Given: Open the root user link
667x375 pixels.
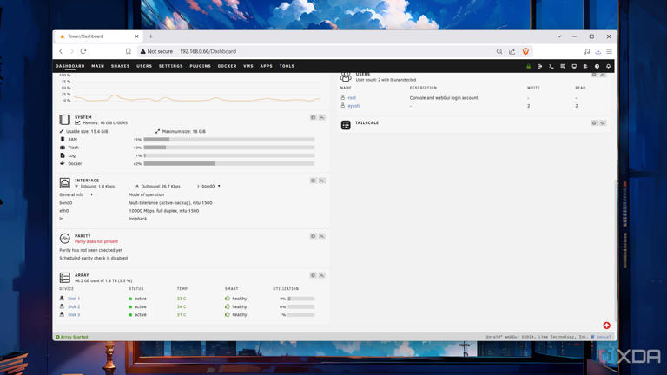Looking at the screenshot, I should pos(352,98).
